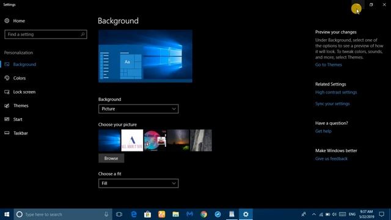Click the Taskbar sidebar icon
391x220 pixels.
(x=7, y=133)
